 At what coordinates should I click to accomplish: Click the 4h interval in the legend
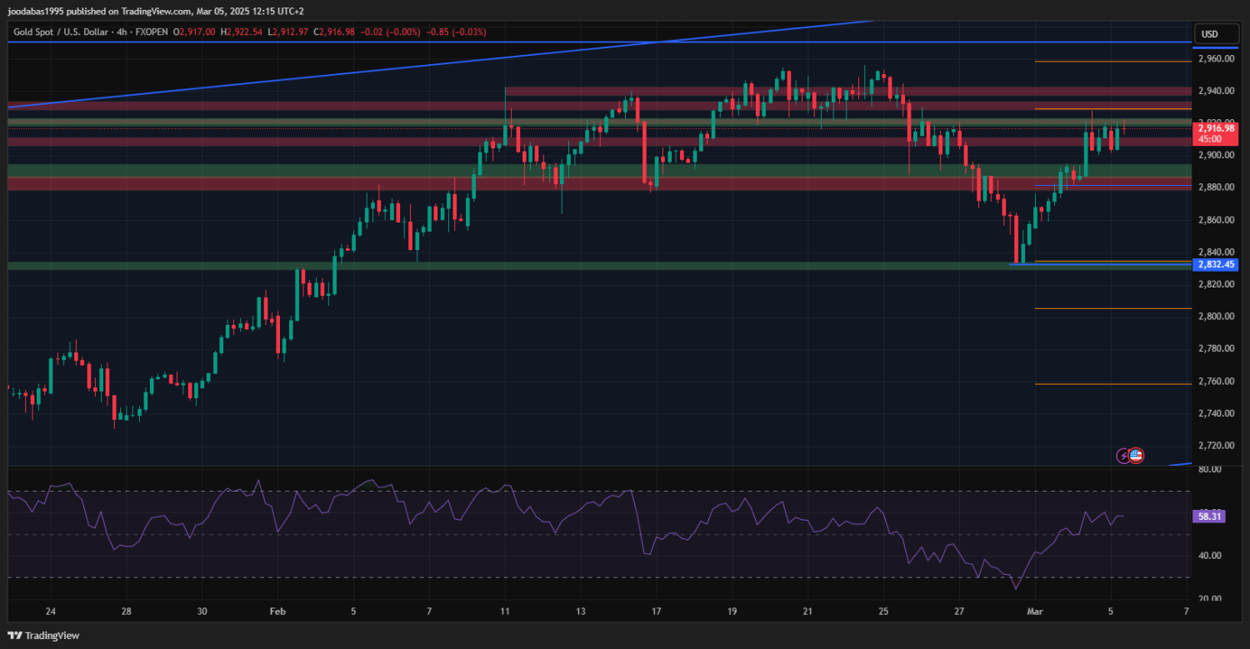[x=123, y=32]
